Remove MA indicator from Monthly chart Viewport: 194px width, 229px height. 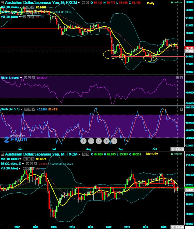33,159
